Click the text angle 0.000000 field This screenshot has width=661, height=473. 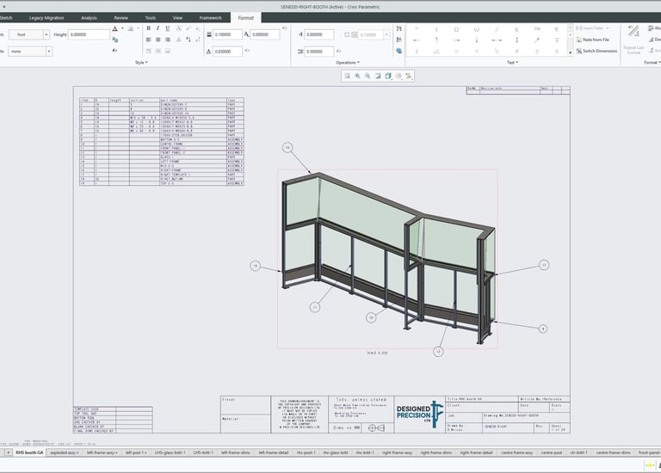(319, 34)
